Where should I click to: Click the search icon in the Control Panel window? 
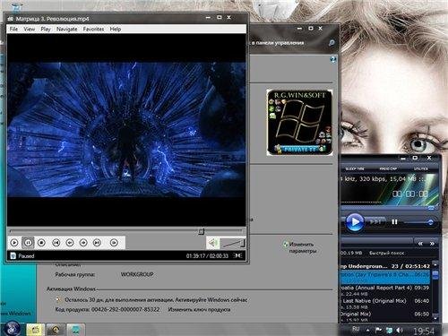pyautogui.click(x=332, y=43)
